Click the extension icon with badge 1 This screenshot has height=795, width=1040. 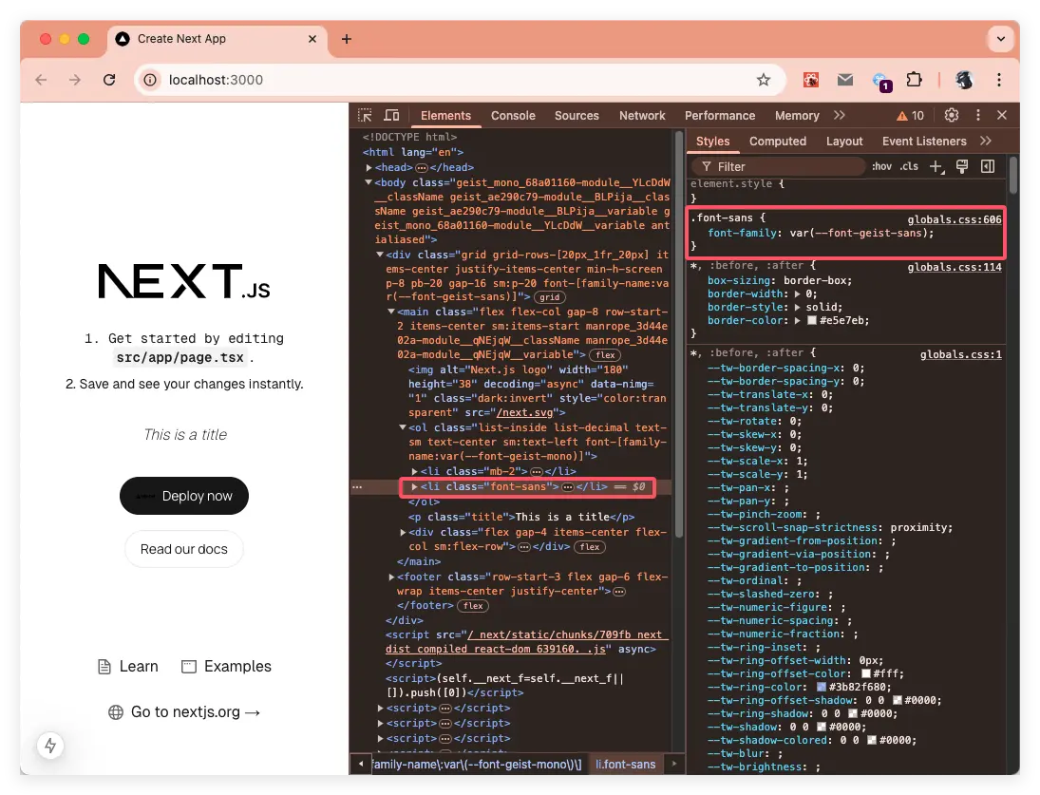click(x=881, y=82)
